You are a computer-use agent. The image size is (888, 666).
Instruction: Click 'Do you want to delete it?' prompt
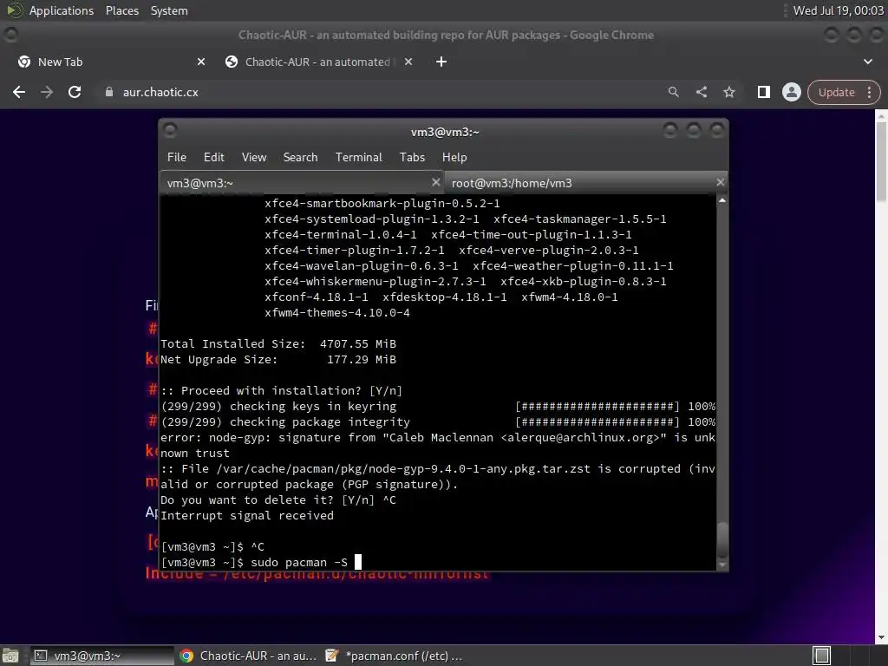[249, 500]
